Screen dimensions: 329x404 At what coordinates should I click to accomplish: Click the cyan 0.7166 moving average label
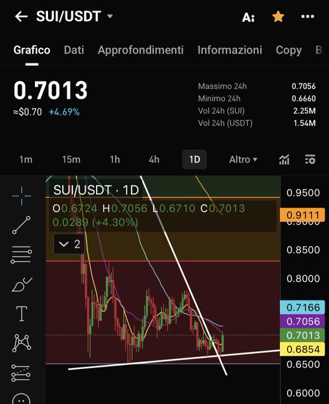coord(302,307)
